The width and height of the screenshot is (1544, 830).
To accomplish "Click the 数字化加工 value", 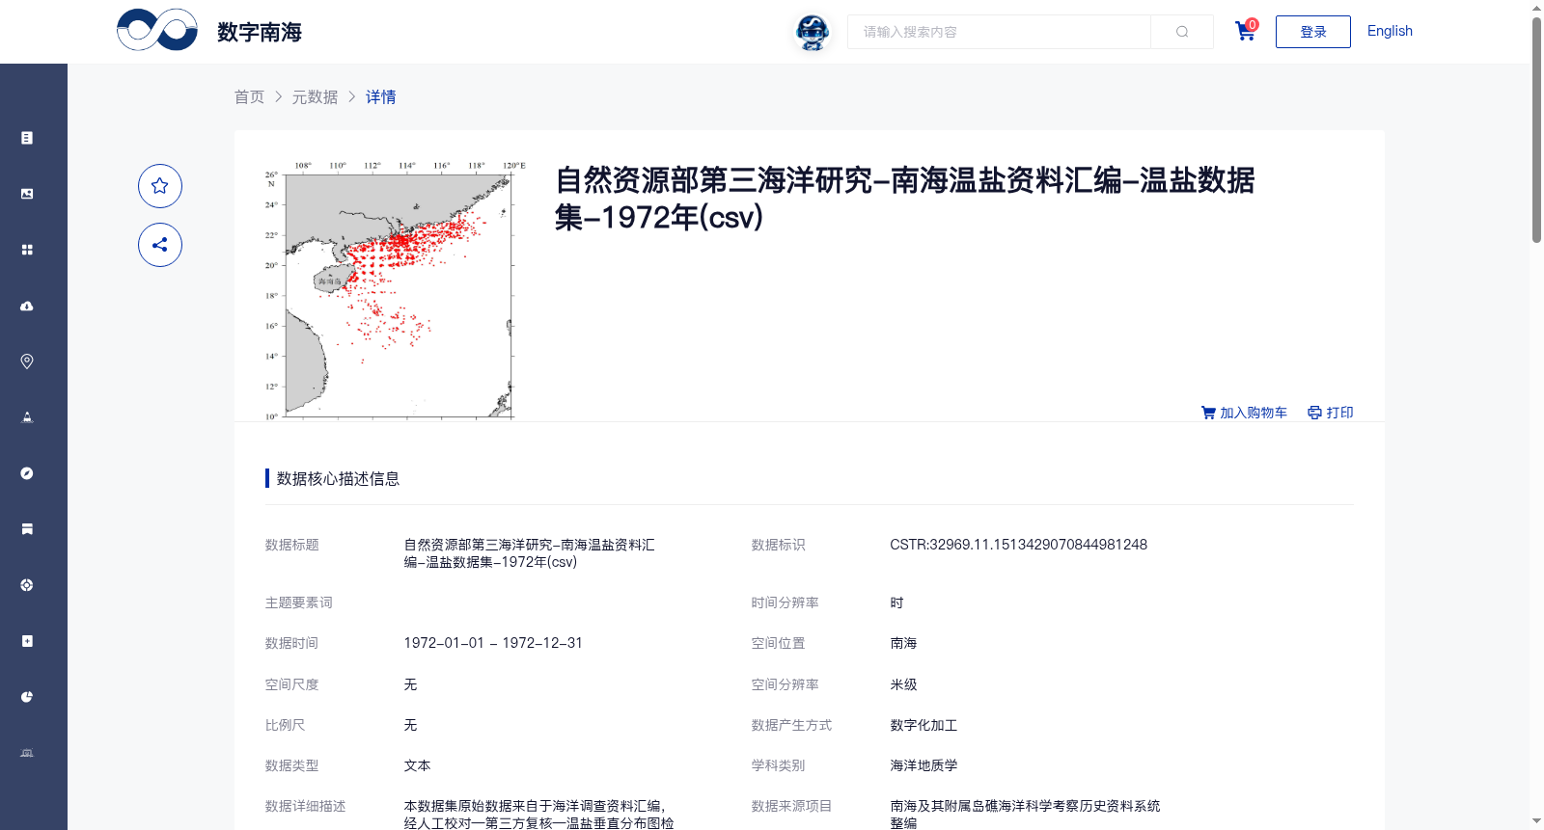I will click(924, 725).
